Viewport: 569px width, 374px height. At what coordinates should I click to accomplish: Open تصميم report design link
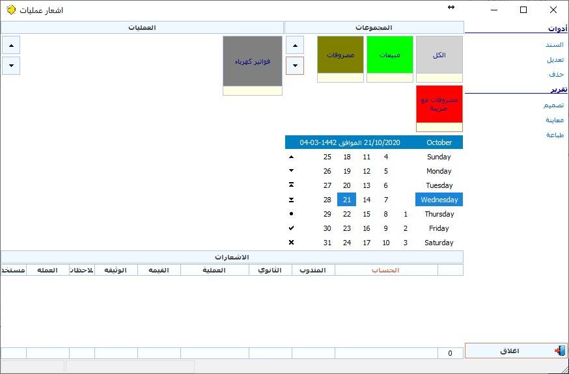[x=553, y=105]
